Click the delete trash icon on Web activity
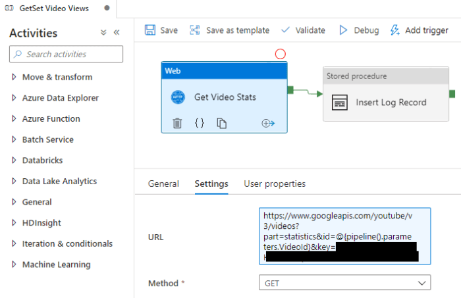 tap(177, 123)
